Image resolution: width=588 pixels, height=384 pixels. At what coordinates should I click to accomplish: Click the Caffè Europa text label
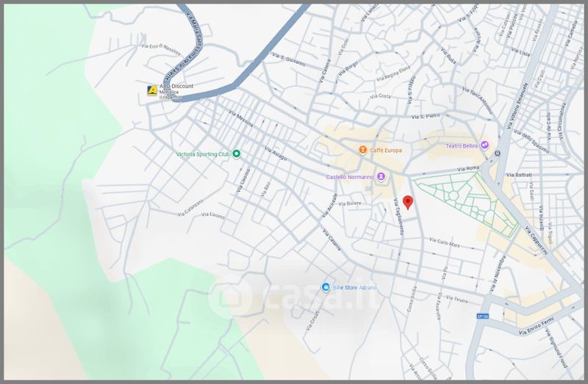385,150
